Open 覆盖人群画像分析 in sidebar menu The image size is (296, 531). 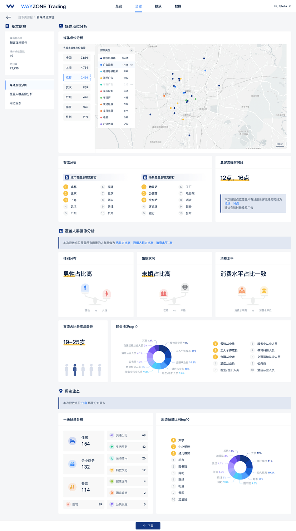[x=21, y=94]
